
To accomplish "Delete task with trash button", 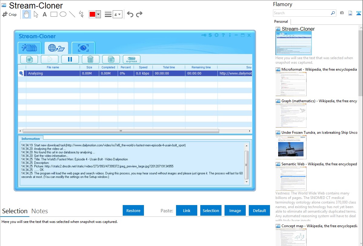I will [90, 59].
